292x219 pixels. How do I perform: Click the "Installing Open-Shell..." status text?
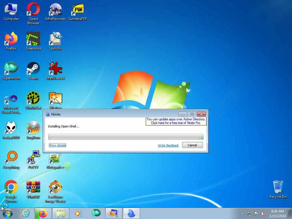click(x=64, y=126)
